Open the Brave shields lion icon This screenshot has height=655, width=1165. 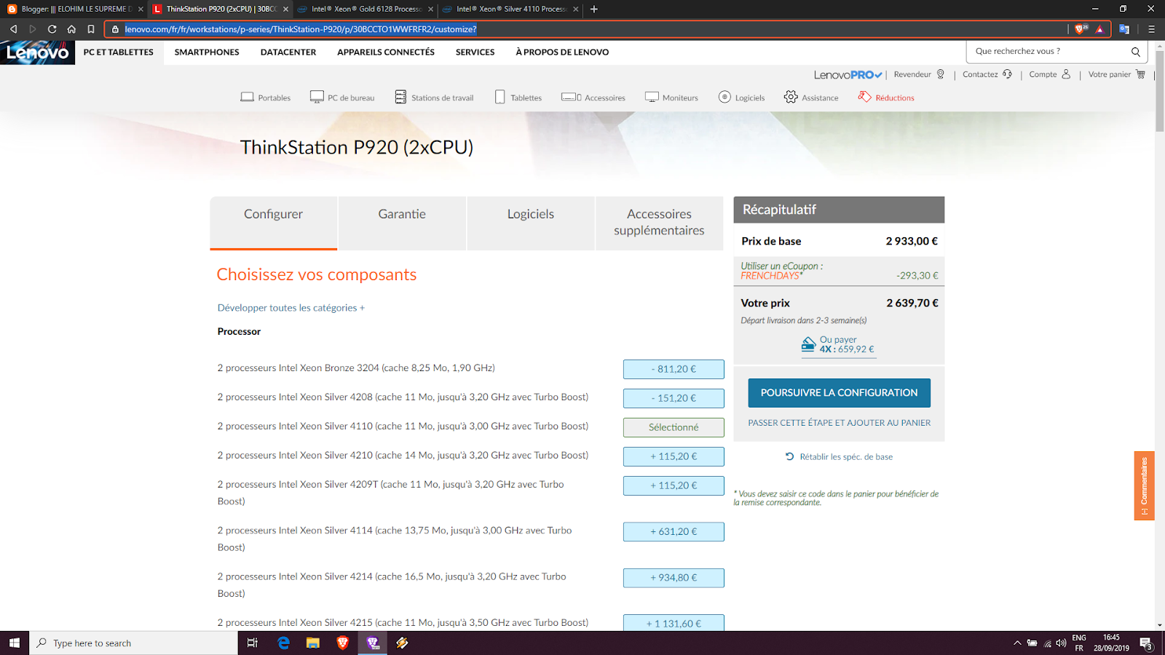pos(1080,29)
